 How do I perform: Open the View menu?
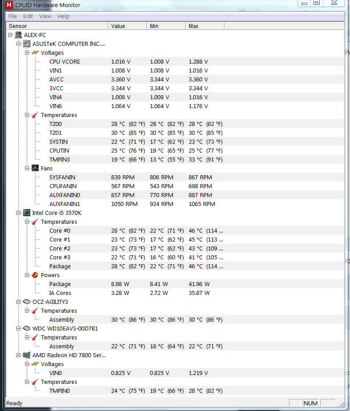pos(45,16)
